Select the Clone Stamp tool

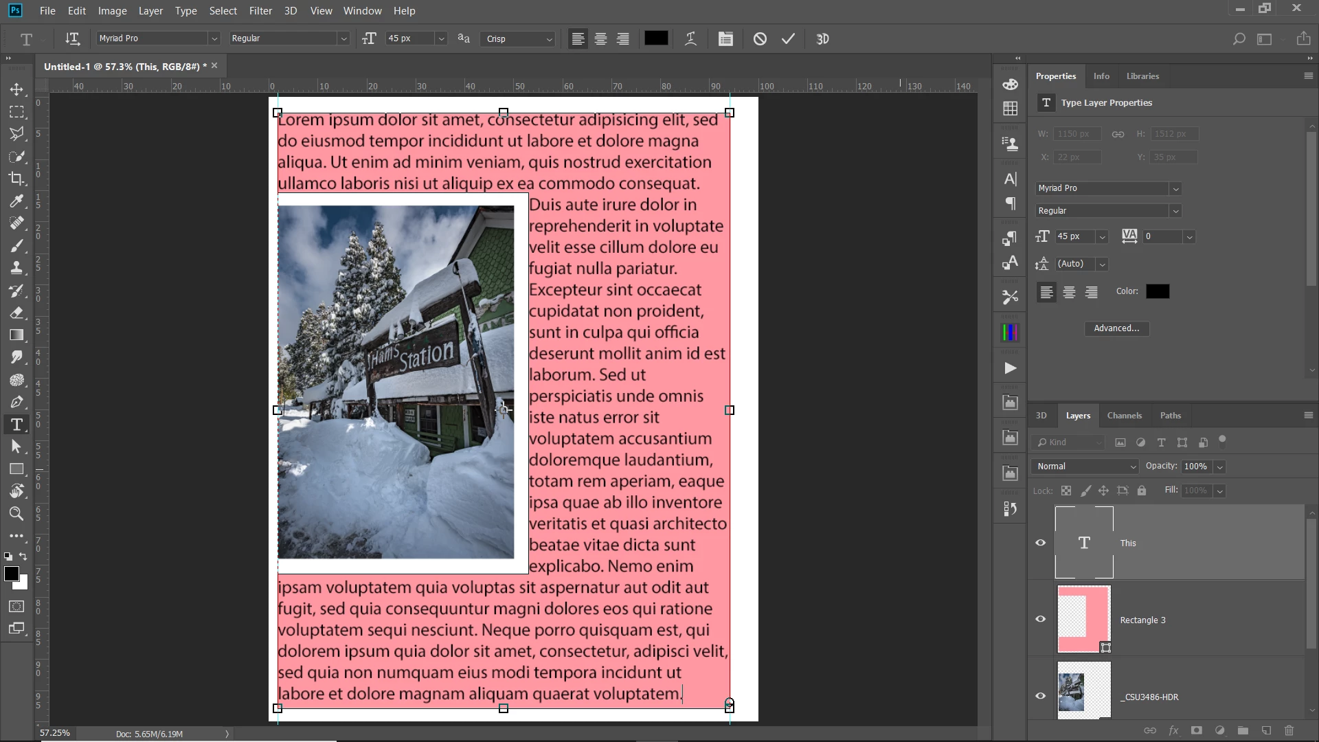tap(16, 268)
